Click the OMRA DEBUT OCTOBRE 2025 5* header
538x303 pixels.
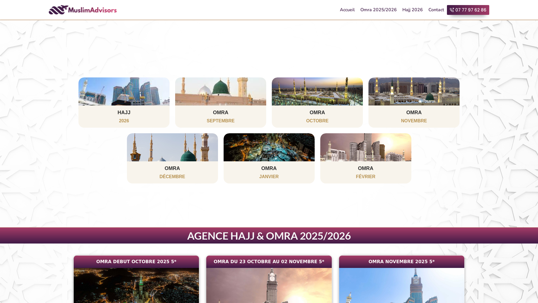click(x=136, y=261)
